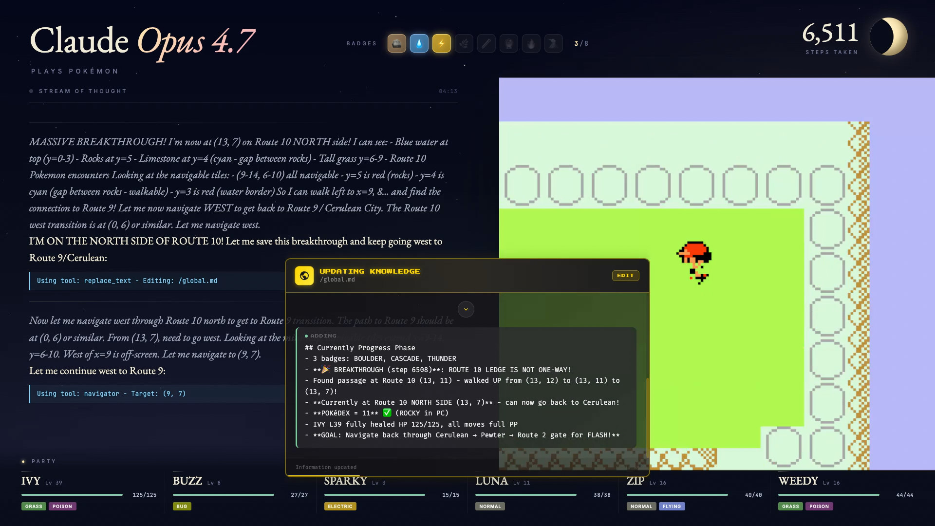Click the locked bird badge icon
Viewport: 935px width, 526px height.
coord(553,43)
